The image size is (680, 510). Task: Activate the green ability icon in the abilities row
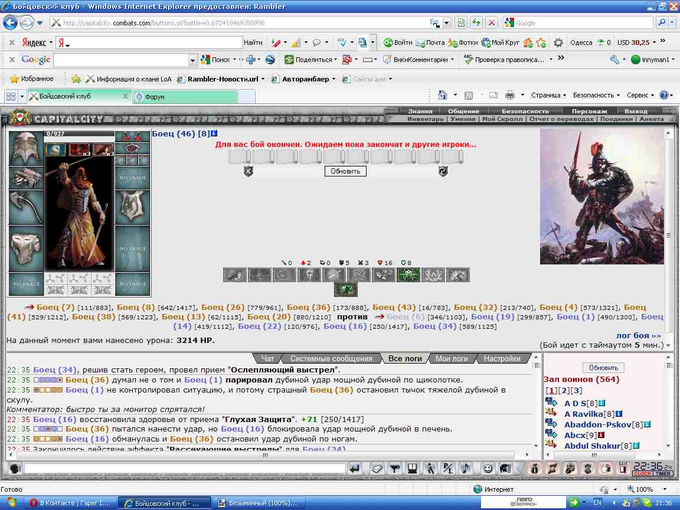pyautogui.click(x=408, y=274)
